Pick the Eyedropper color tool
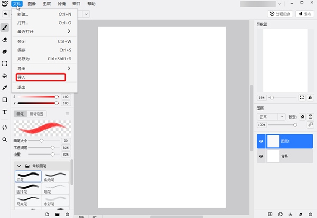The width and height of the screenshot is (317, 218). 5,88
